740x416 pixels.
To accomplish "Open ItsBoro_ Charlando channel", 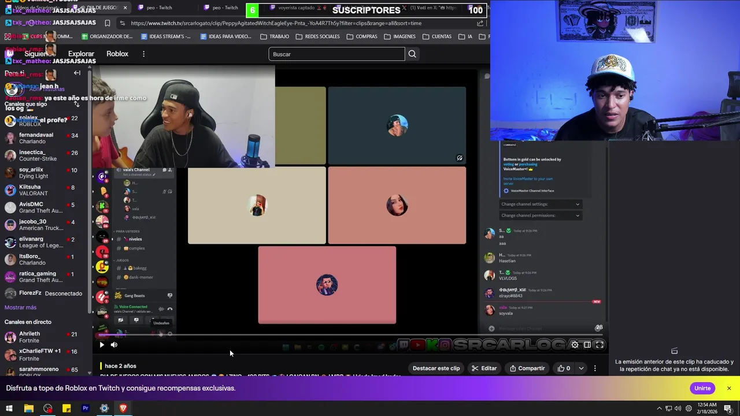I will [43, 259].
